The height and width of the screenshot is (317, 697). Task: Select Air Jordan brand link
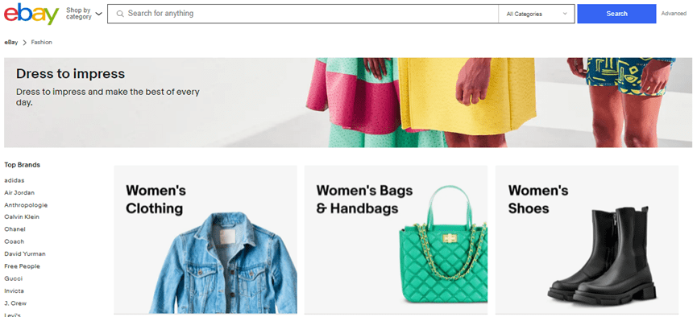click(x=19, y=192)
